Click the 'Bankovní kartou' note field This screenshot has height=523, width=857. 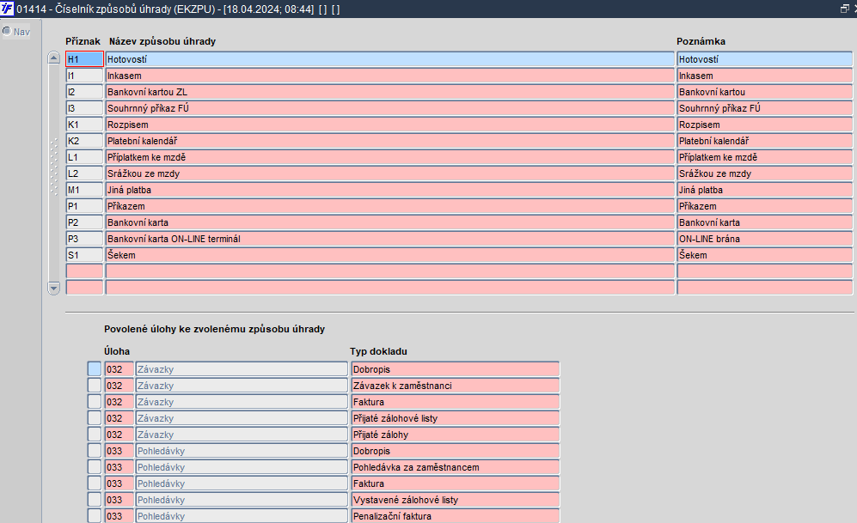tap(765, 92)
